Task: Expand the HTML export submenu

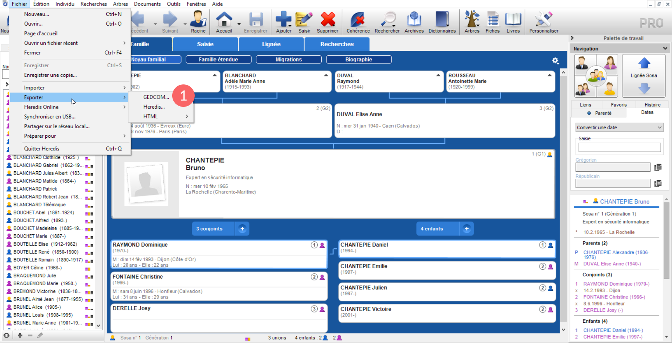Action: (x=165, y=116)
